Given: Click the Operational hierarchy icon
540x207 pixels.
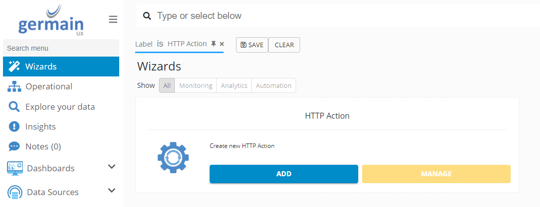Looking at the screenshot, I should point(14,86).
